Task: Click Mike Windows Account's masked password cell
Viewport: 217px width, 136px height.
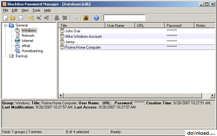Action: (172, 36)
